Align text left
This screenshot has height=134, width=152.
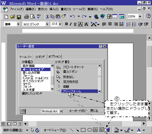[x=104, y=24]
